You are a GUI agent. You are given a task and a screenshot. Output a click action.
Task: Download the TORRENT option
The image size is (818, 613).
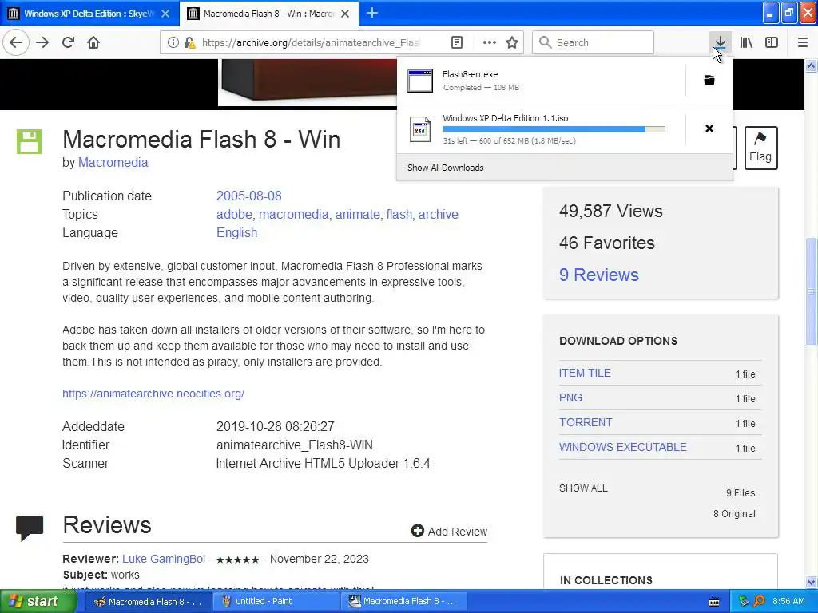pyautogui.click(x=586, y=423)
